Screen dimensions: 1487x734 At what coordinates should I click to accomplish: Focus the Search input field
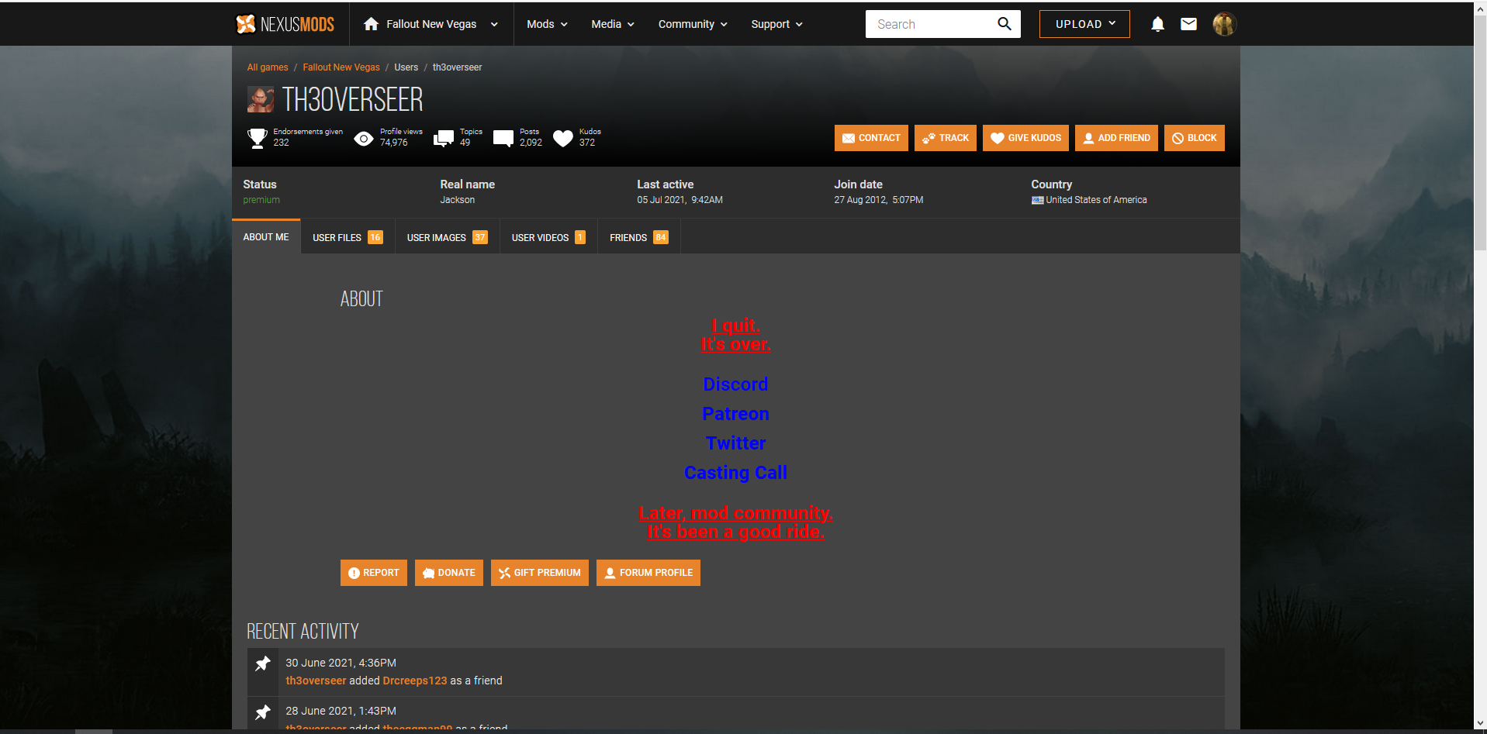tap(931, 24)
